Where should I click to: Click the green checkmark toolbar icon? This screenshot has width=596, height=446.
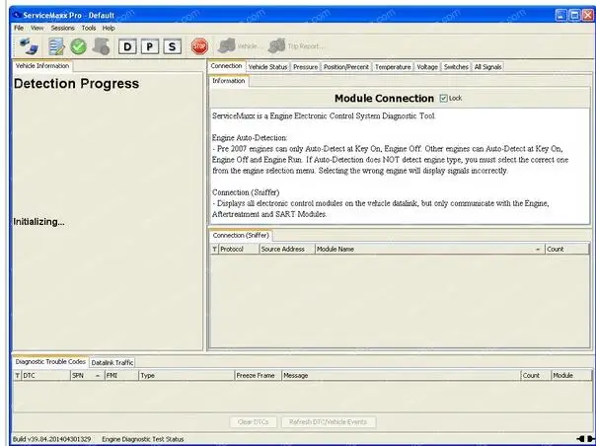[x=78, y=46]
